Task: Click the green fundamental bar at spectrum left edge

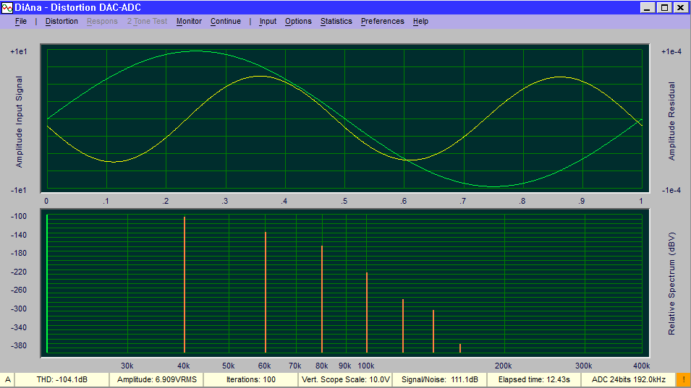Action: [47, 284]
